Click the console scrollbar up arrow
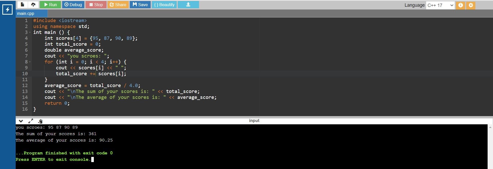Screen dimensions: 493x169 (x=490, y=127)
